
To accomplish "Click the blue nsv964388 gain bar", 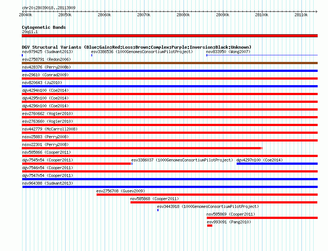I will coord(170,187).
